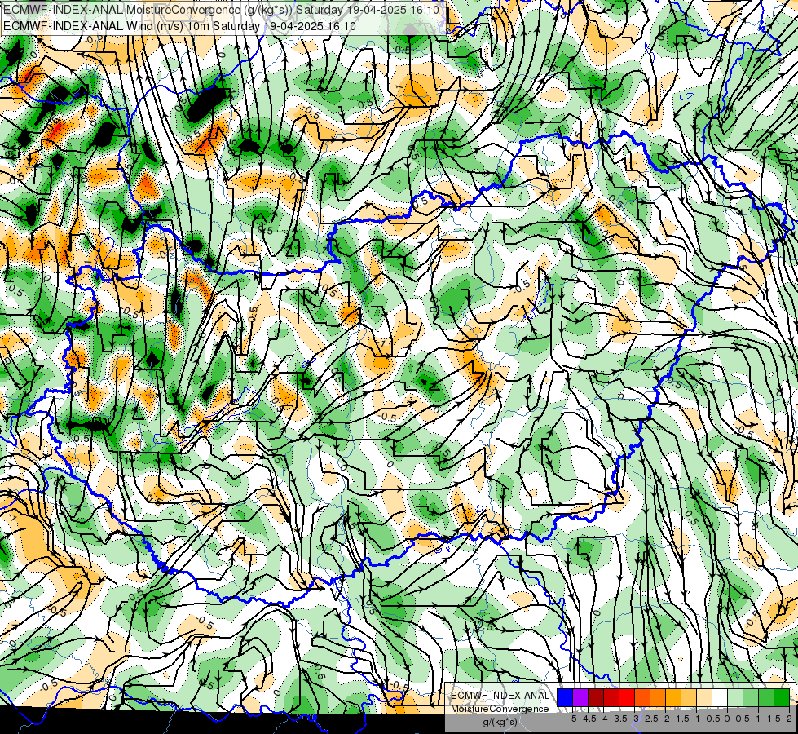Click the orange swatch between -2.5 and -2
Screen dimensions: 798x734
click(x=658, y=698)
